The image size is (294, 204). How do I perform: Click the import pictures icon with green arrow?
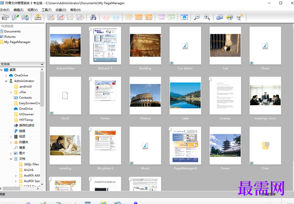click(x=15, y=18)
